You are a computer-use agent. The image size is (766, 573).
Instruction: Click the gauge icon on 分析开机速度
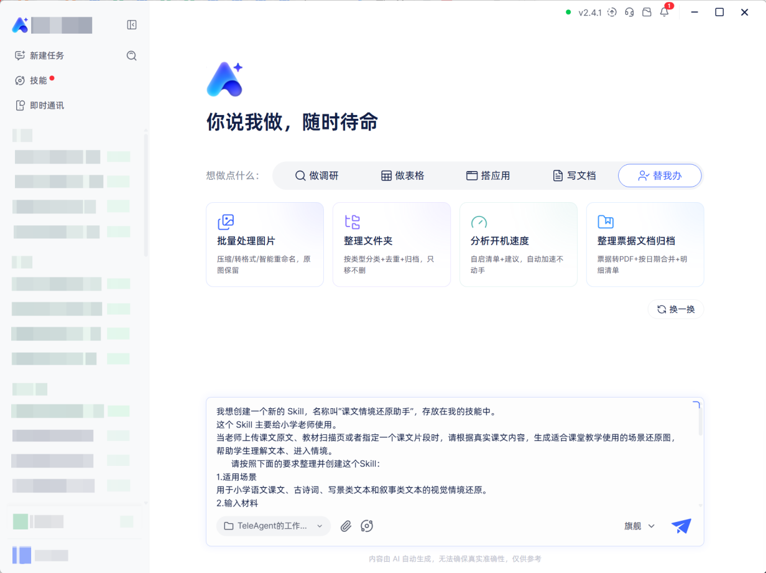coord(479,222)
